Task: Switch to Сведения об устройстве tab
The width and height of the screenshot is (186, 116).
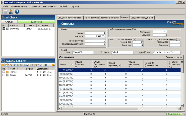Action: 69,18
